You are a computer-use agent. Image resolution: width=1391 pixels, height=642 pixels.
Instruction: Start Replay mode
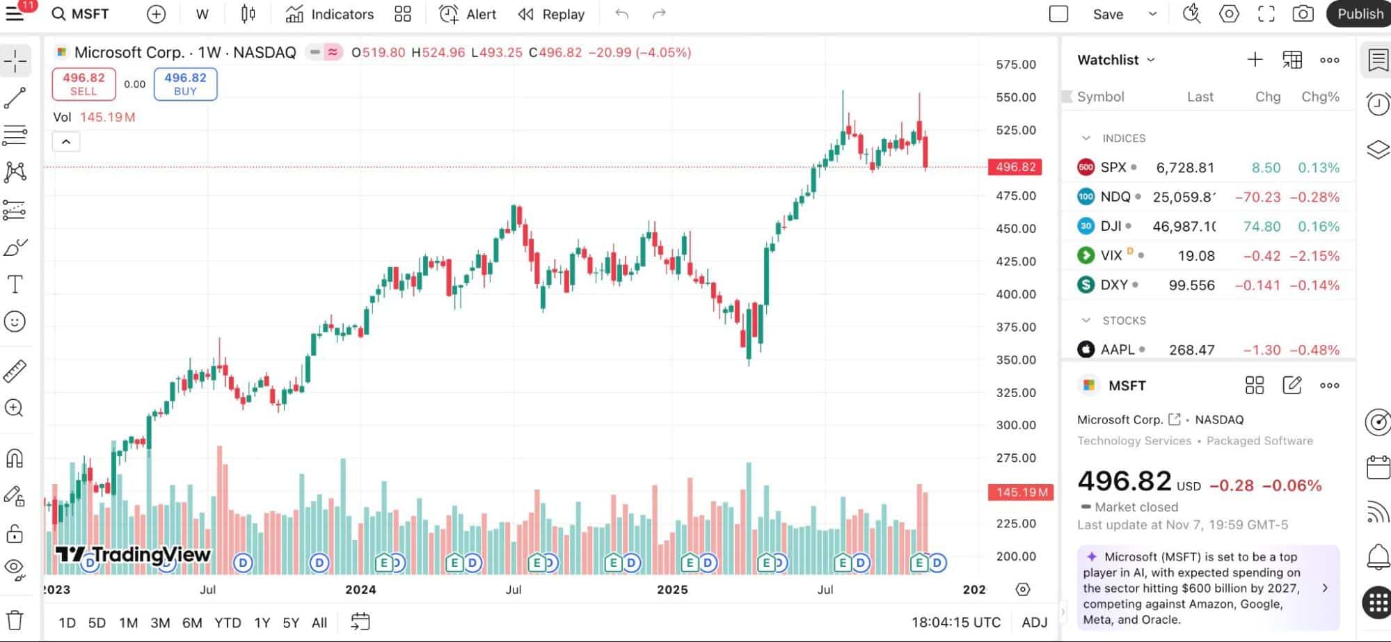[552, 14]
